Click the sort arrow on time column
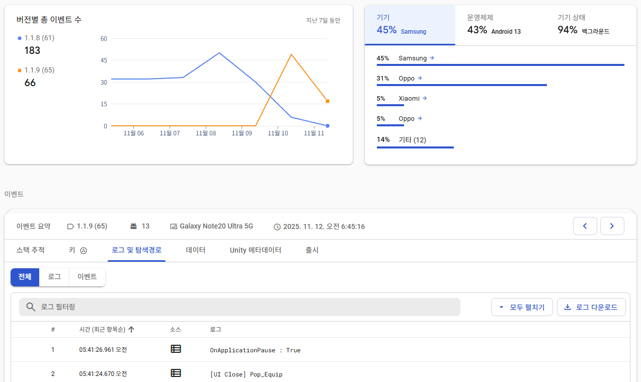Screen dimensions: 641x382 point(131,330)
